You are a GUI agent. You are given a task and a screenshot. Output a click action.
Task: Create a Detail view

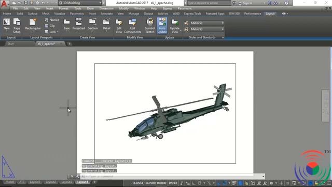coord(106,24)
